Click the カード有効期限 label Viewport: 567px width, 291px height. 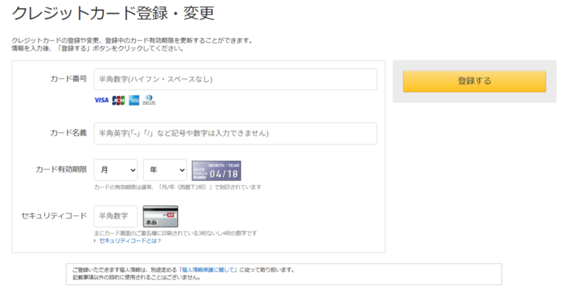tap(61, 169)
